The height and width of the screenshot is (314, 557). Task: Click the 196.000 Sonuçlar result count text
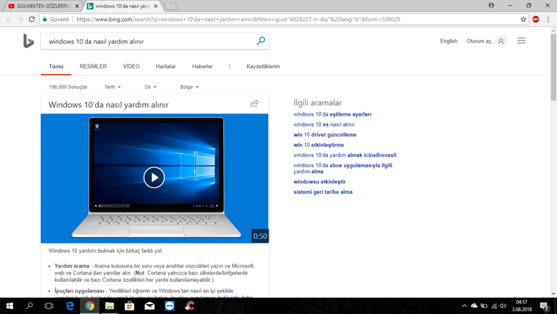(x=68, y=87)
